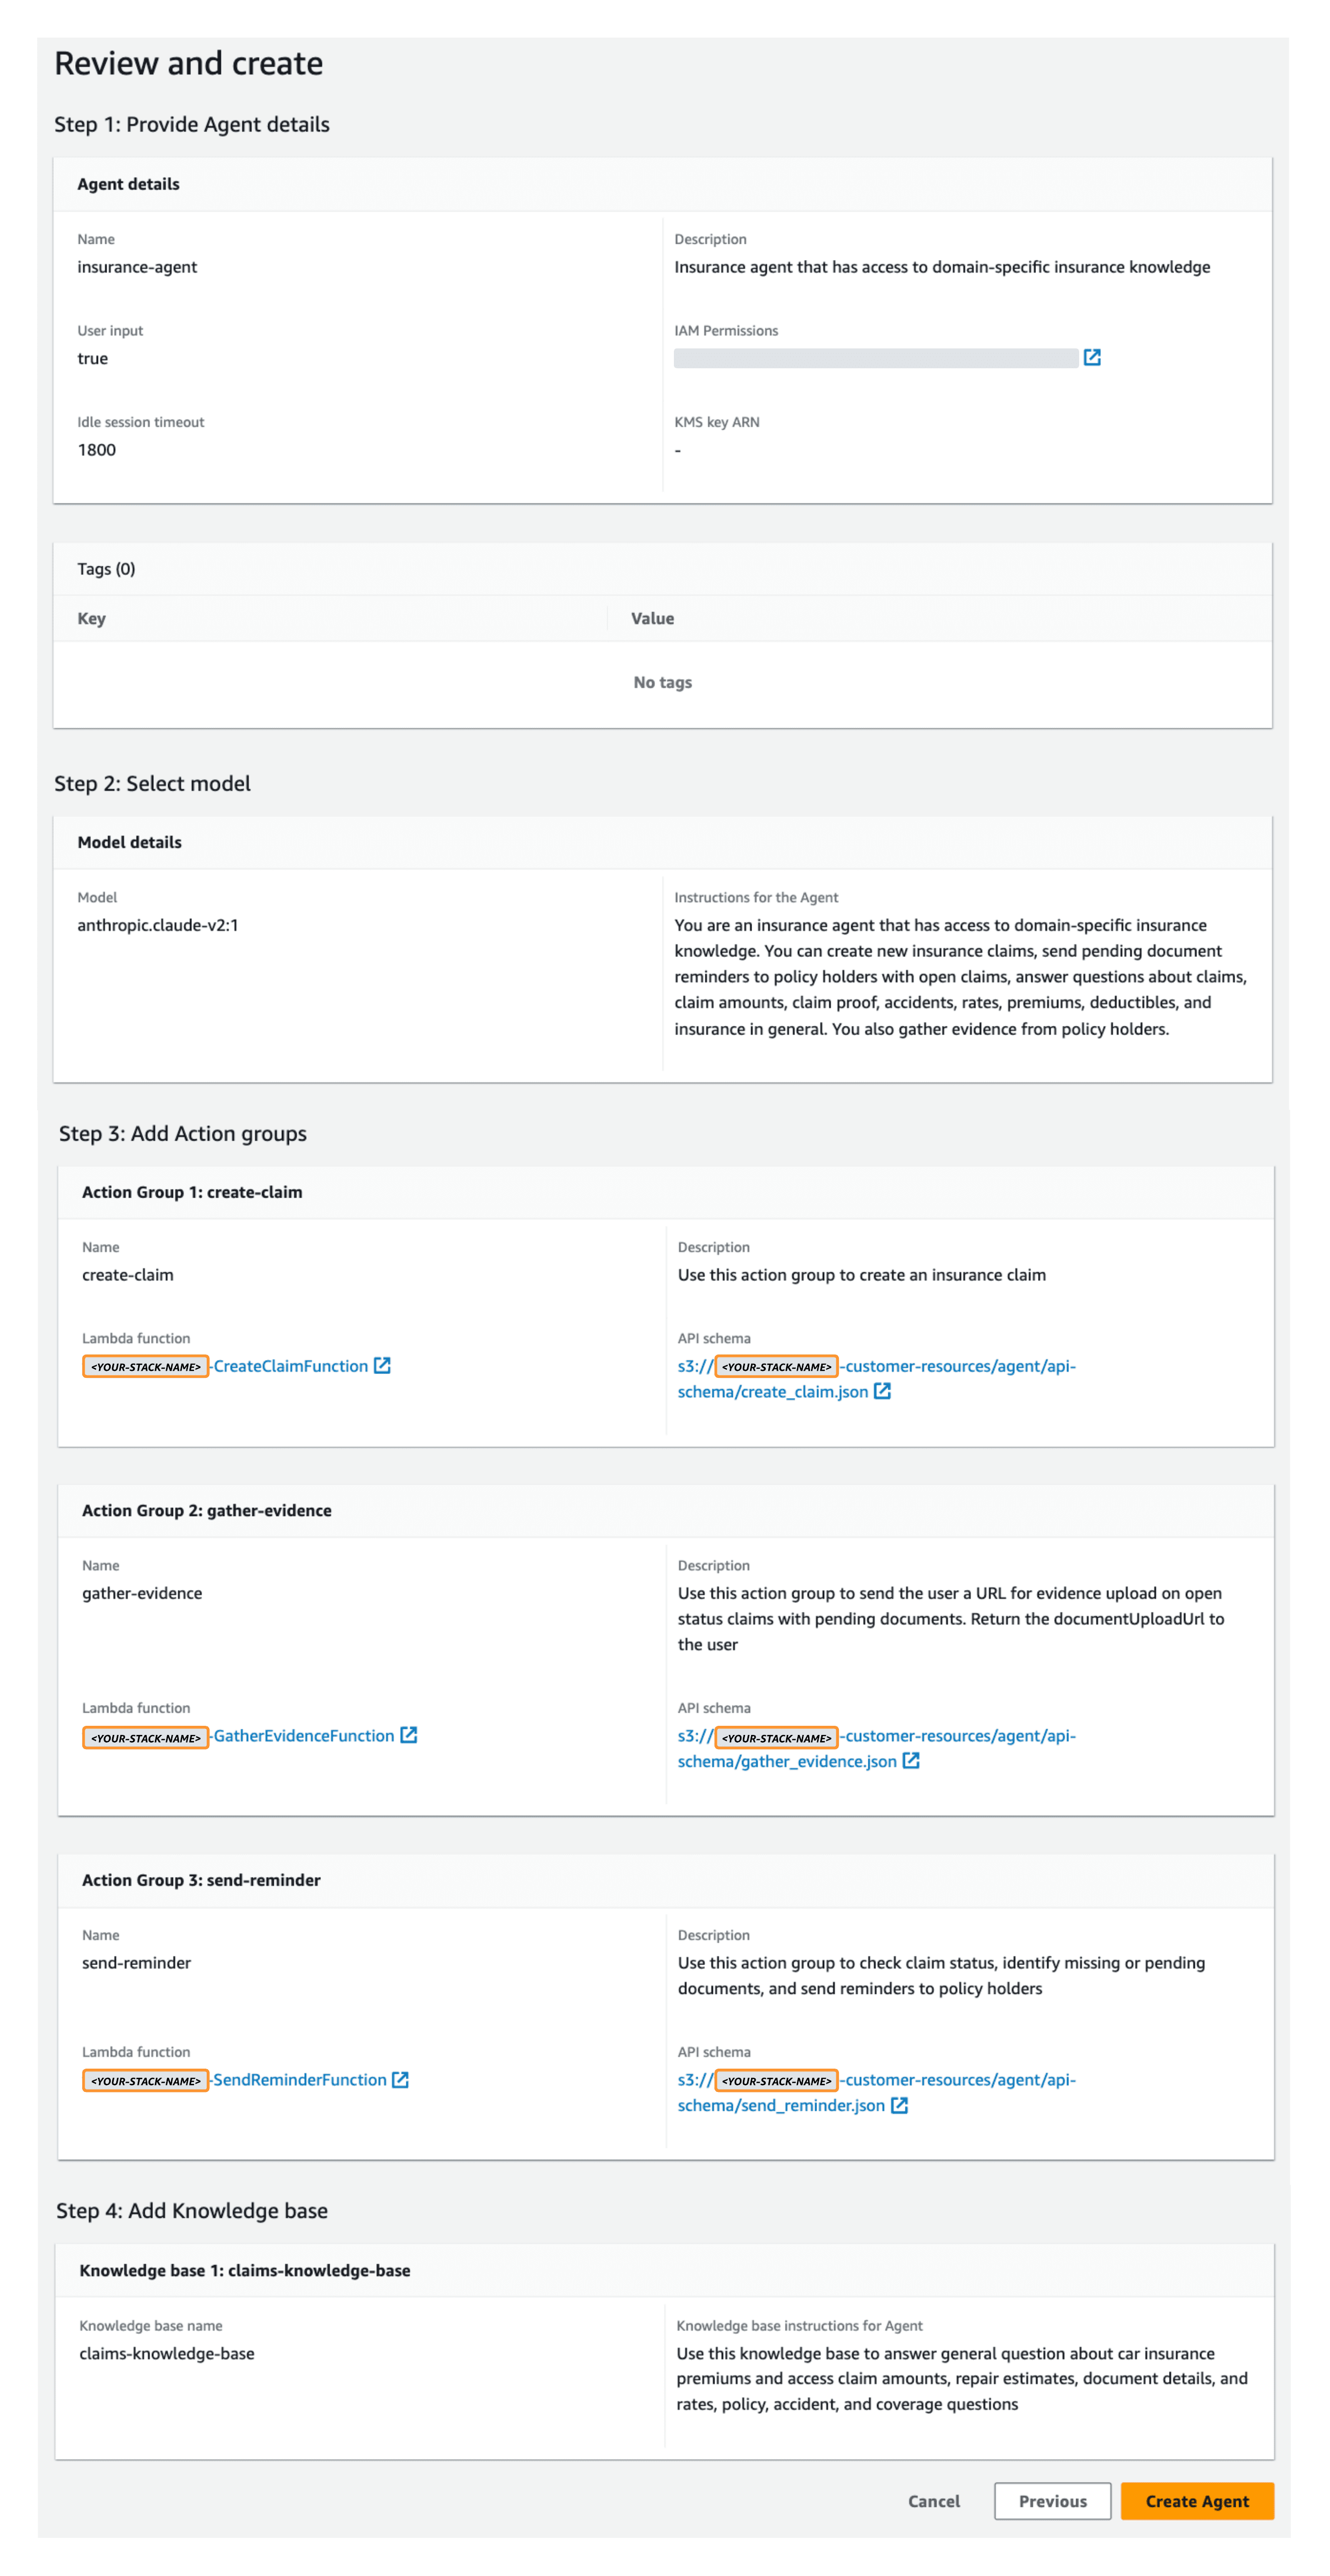This screenshot has width=1330, height=2576.
Task: Click the 'Knowledge base 1: claims-knowledge-base' header
Action: [245, 2270]
